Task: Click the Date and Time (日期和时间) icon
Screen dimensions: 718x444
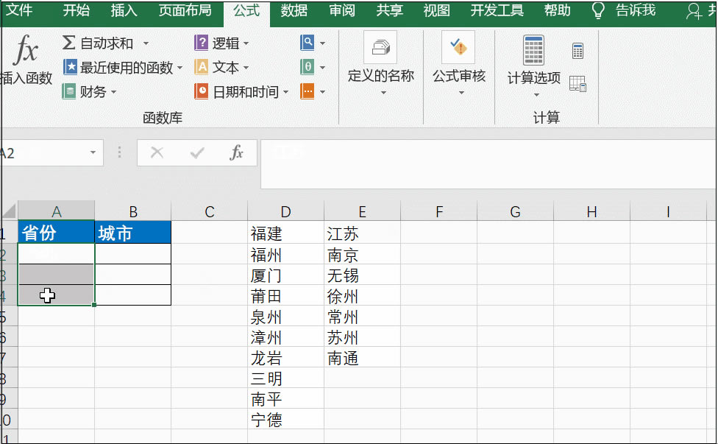Action: click(x=202, y=91)
